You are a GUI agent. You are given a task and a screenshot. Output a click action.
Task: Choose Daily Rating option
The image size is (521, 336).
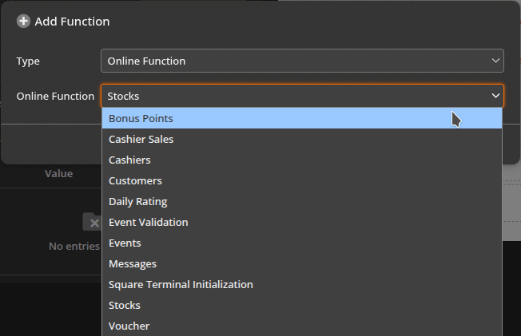302,202
